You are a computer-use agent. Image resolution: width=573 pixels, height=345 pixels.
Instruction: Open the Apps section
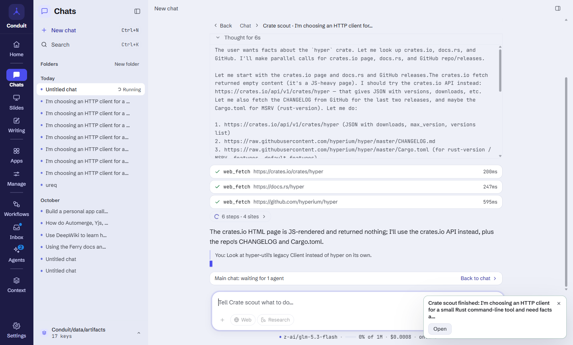[x=16, y=155]
